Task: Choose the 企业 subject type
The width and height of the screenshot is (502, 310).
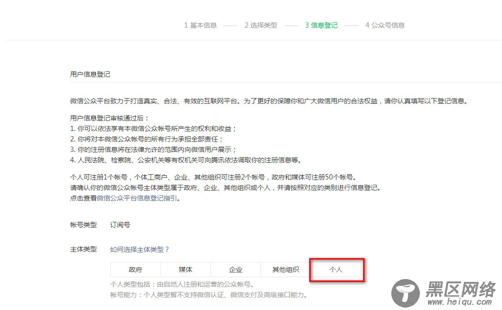Action: point(236,270)
